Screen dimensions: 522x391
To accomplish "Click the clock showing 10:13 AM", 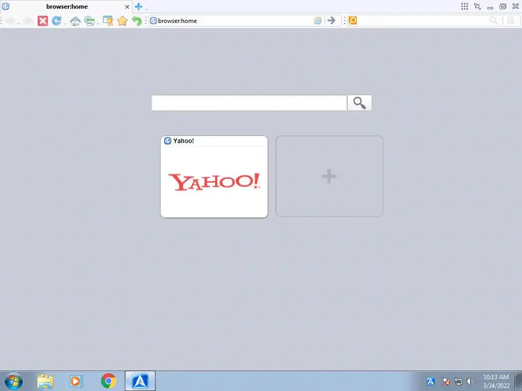I will click(495, 377).
